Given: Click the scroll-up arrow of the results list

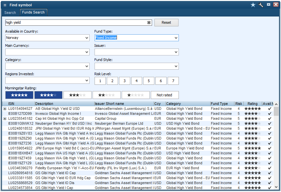Looking at the screenshot, I should point(276,104).
